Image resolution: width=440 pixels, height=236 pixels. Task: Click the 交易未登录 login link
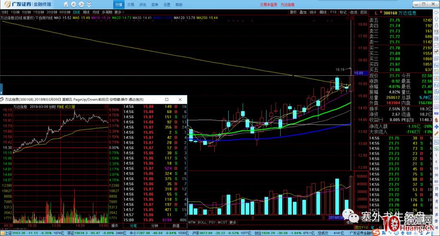click(268, 5)
